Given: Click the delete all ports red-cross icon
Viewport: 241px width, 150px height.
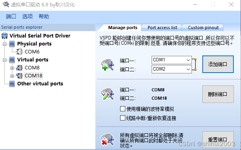Looking at the screenshot, I should click(x=107, y=140).
